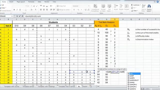Open Conditional Formatting menu
The height and width of the screenshot is (90, 160).
[x=95, y=8]
